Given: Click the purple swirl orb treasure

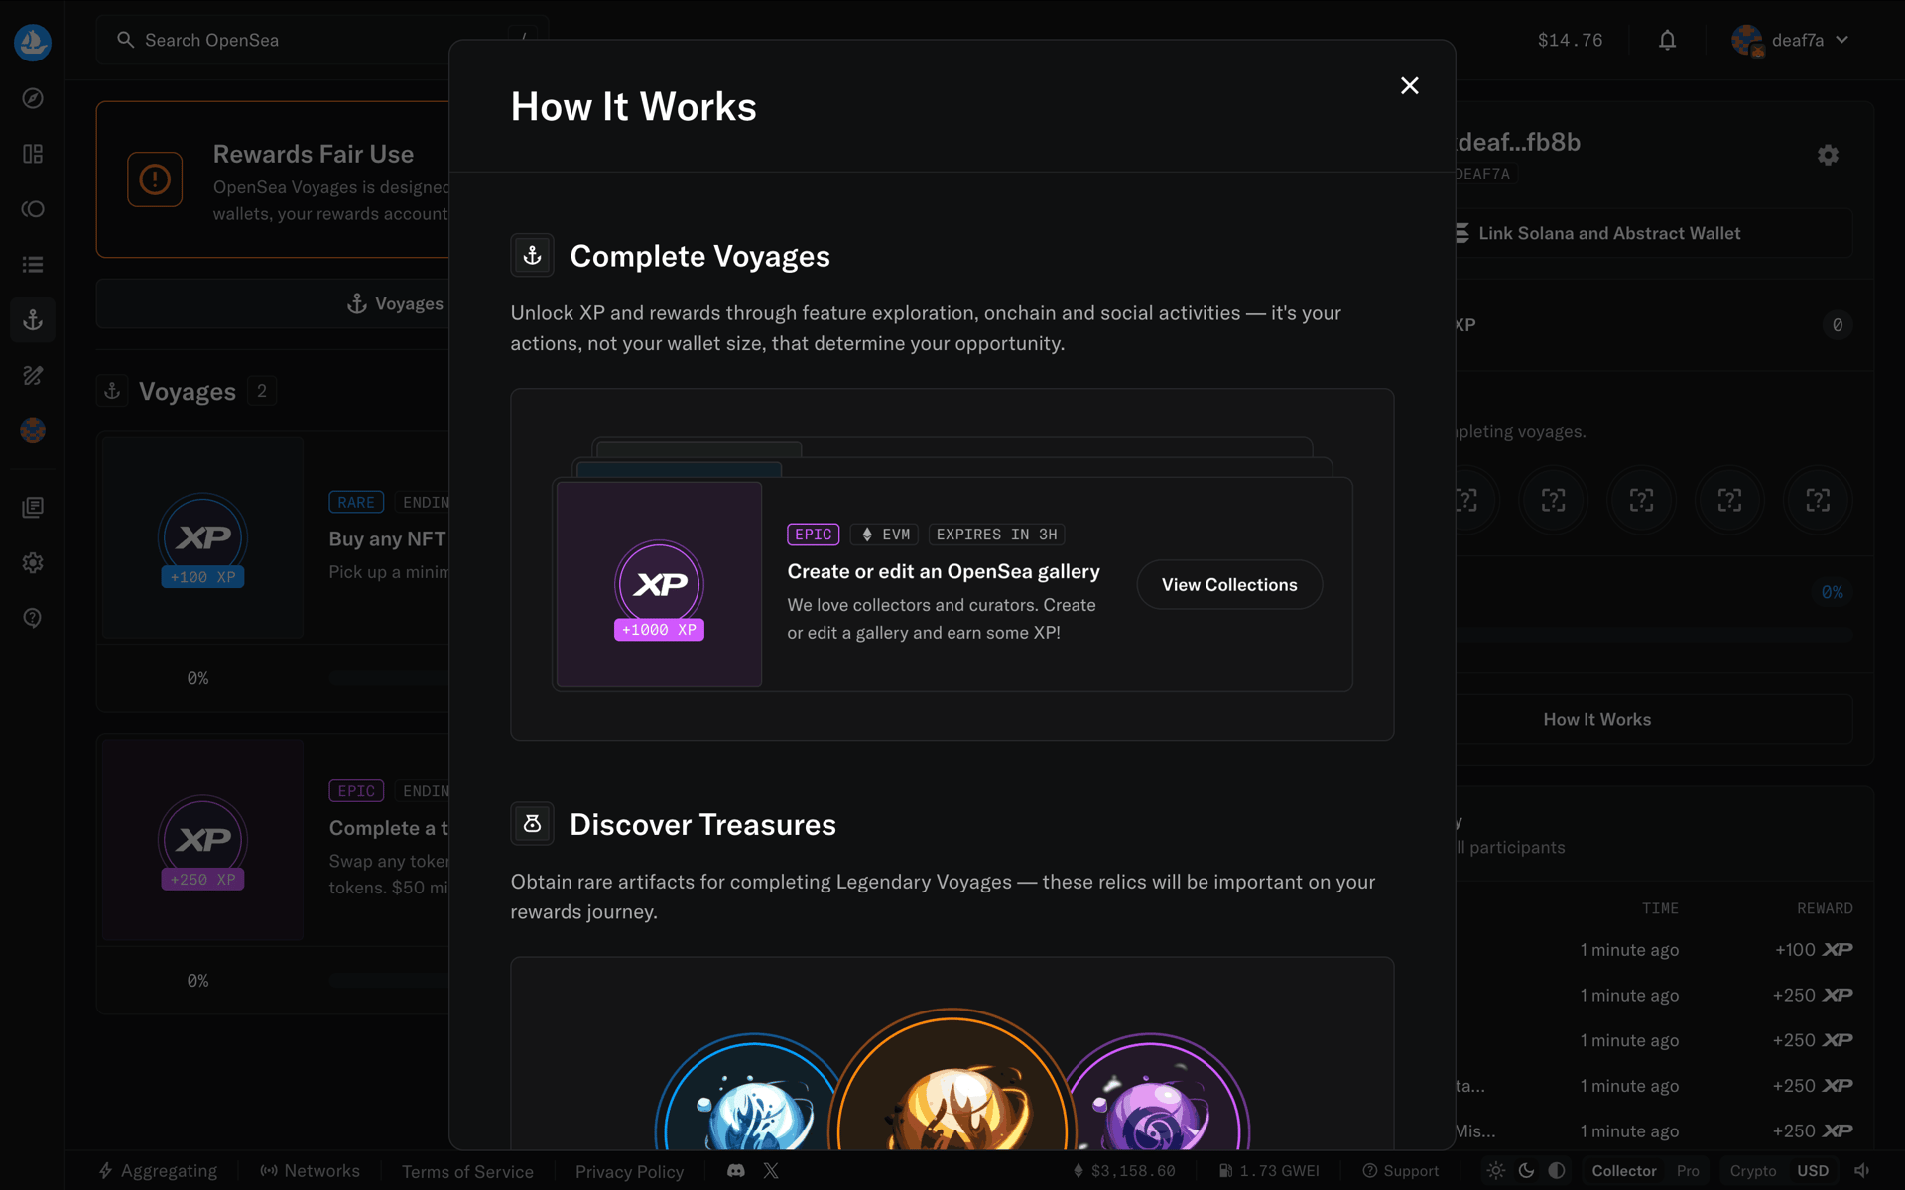Looking at the screenshot, I should pos(1154,1093).
